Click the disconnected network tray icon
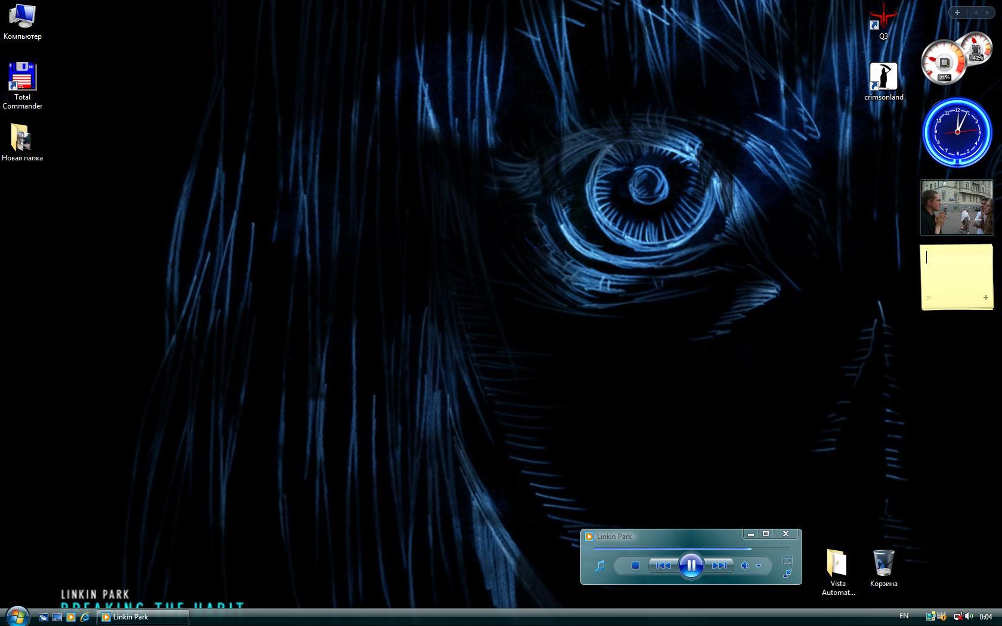This screenshot has height=626, width=1002. tap(958, 616)
